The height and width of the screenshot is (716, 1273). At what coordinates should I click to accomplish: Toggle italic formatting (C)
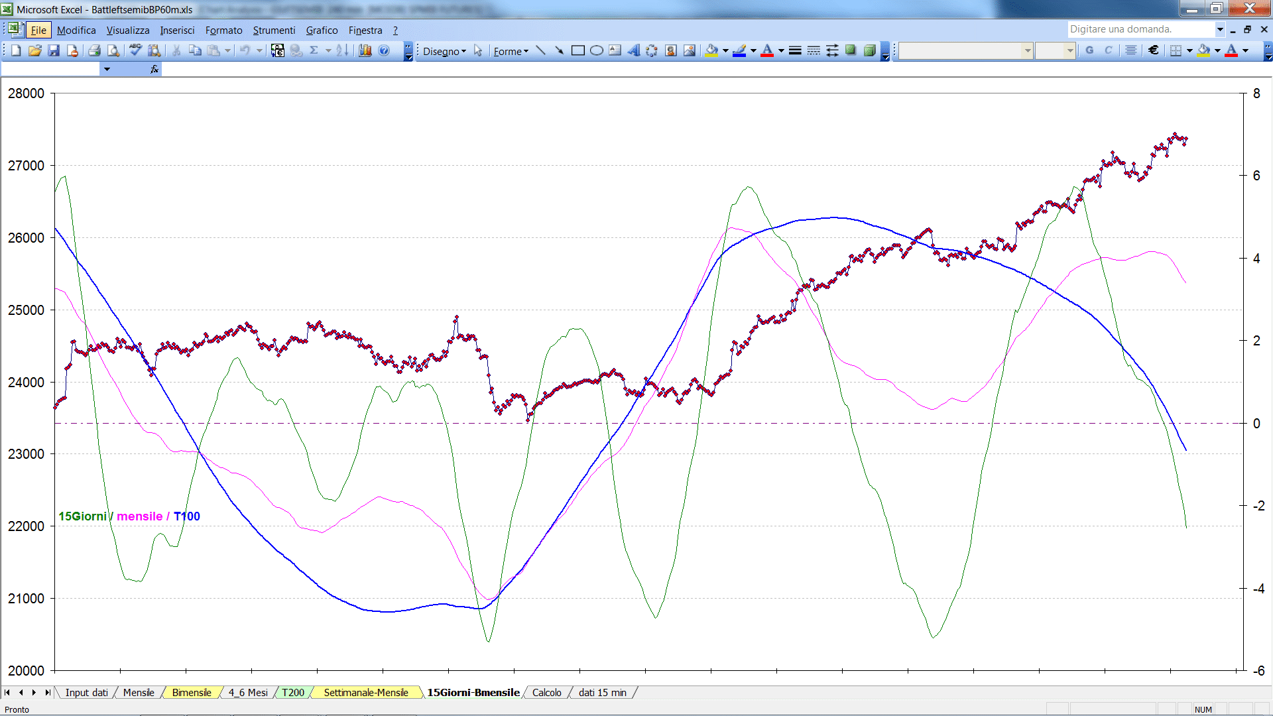(x=1108, y=50)
